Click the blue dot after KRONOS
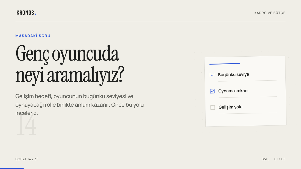301x169 pixels. point(35,14)
